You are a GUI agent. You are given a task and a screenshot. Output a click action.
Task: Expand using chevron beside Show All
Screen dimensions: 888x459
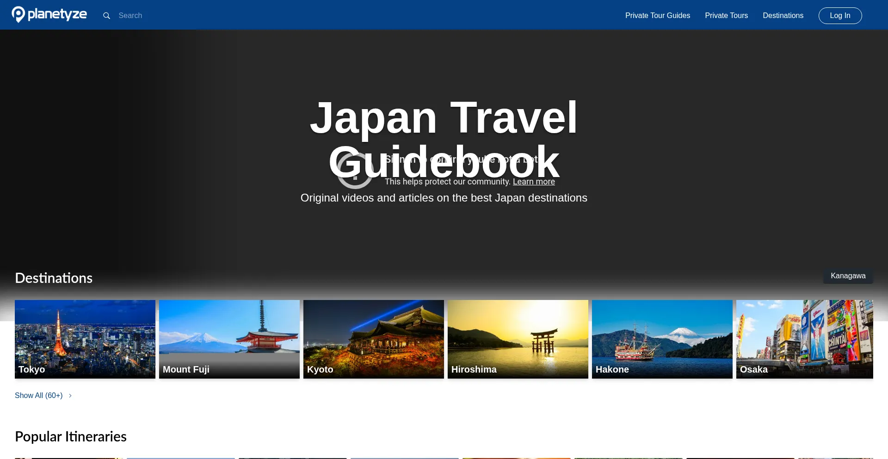[x=70, y=396]
